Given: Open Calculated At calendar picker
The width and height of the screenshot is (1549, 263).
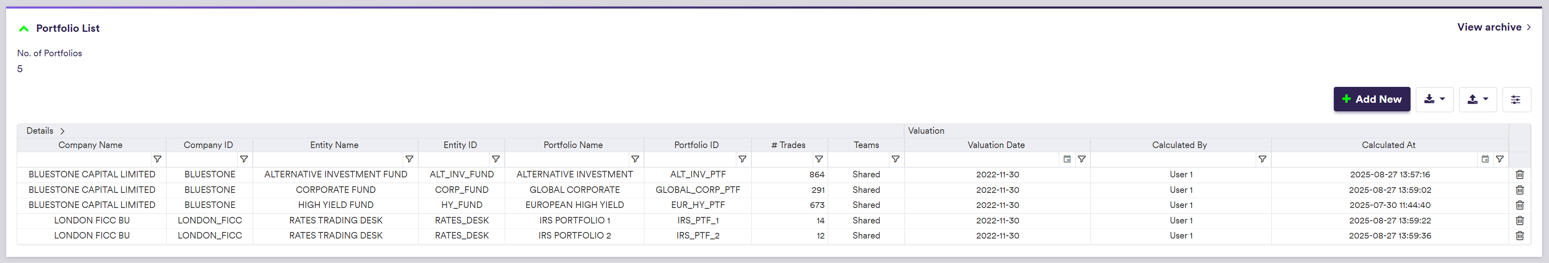Looking at the screenshot, I should coord(1484,159).
